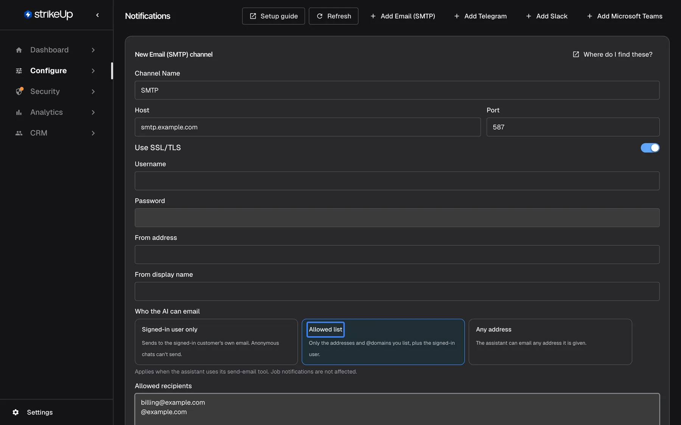This screenshot has width=681, height=425.
Task: Collapse the sidebar with the chevron
Action: click(x=98, y=15)
